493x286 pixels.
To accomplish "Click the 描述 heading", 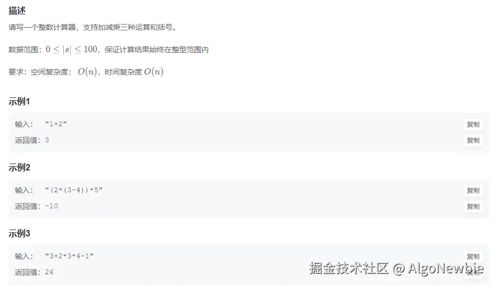I will pos(17,11).
